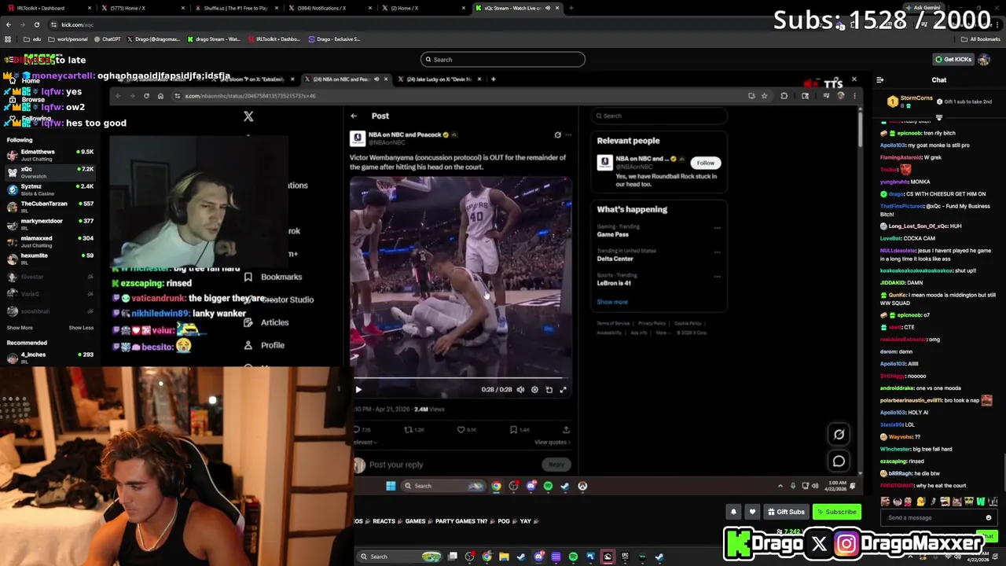Click the X search box in sidebar
Screen dimensions: 1006x566
(x=660, y=116)
